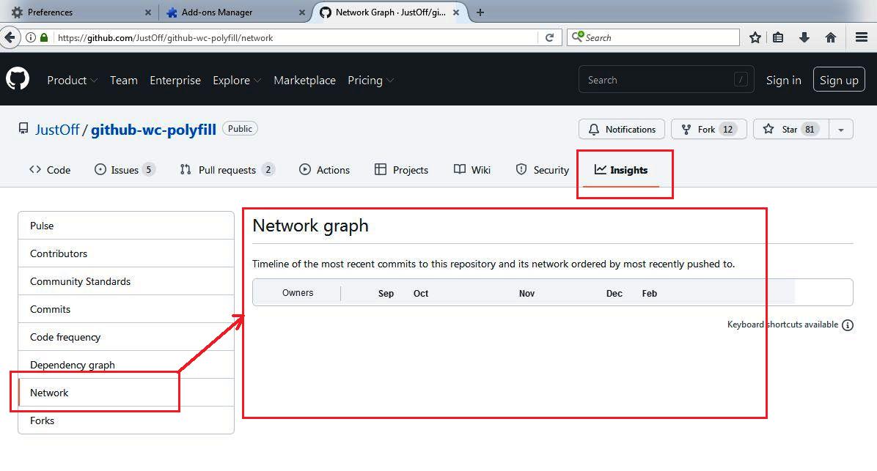This screenshot has width=877, height=471.
Task: Click the Notifications button
Action: (621, 129)
